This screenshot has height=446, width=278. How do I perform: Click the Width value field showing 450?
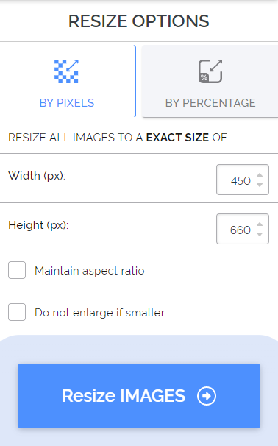pyautogui.click(x=243, y=180)
